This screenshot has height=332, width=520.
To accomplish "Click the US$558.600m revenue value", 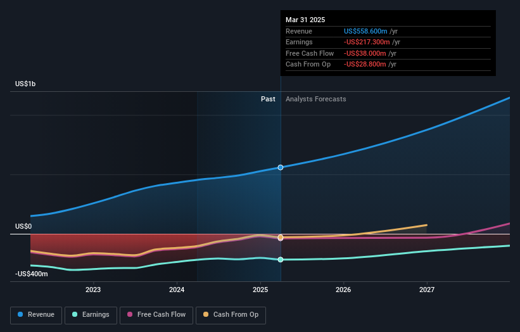I will tap(365, 31).
